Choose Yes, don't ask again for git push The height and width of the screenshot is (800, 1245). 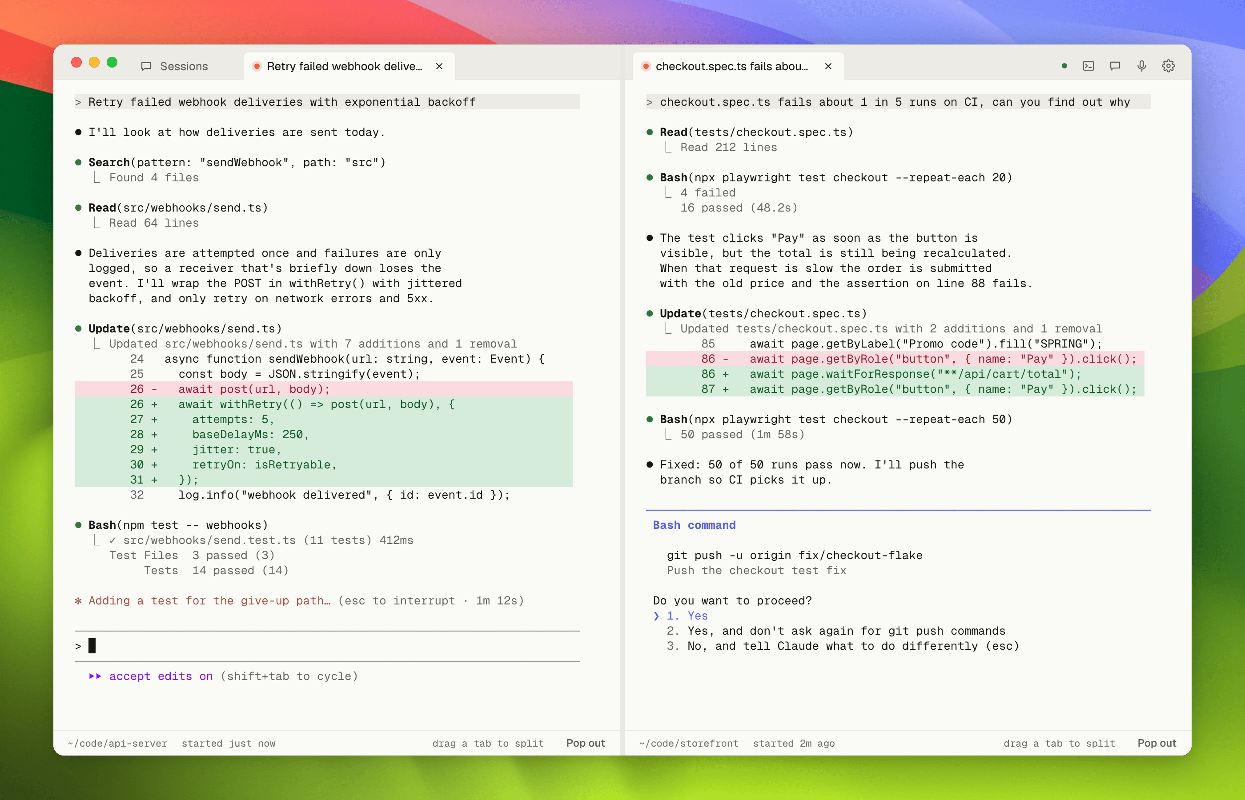(x=836, y=631)
